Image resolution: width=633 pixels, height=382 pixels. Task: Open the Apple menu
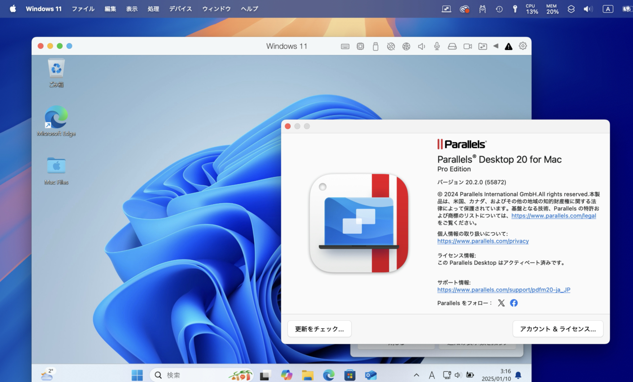[13, 9]
